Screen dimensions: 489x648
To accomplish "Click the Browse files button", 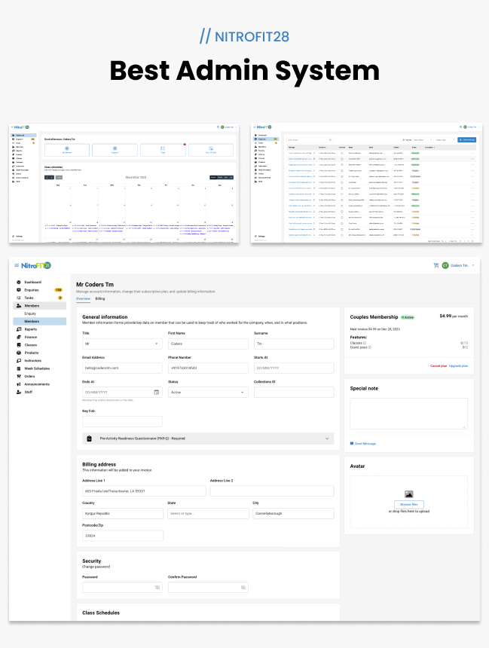I will (x=409, y=504).
